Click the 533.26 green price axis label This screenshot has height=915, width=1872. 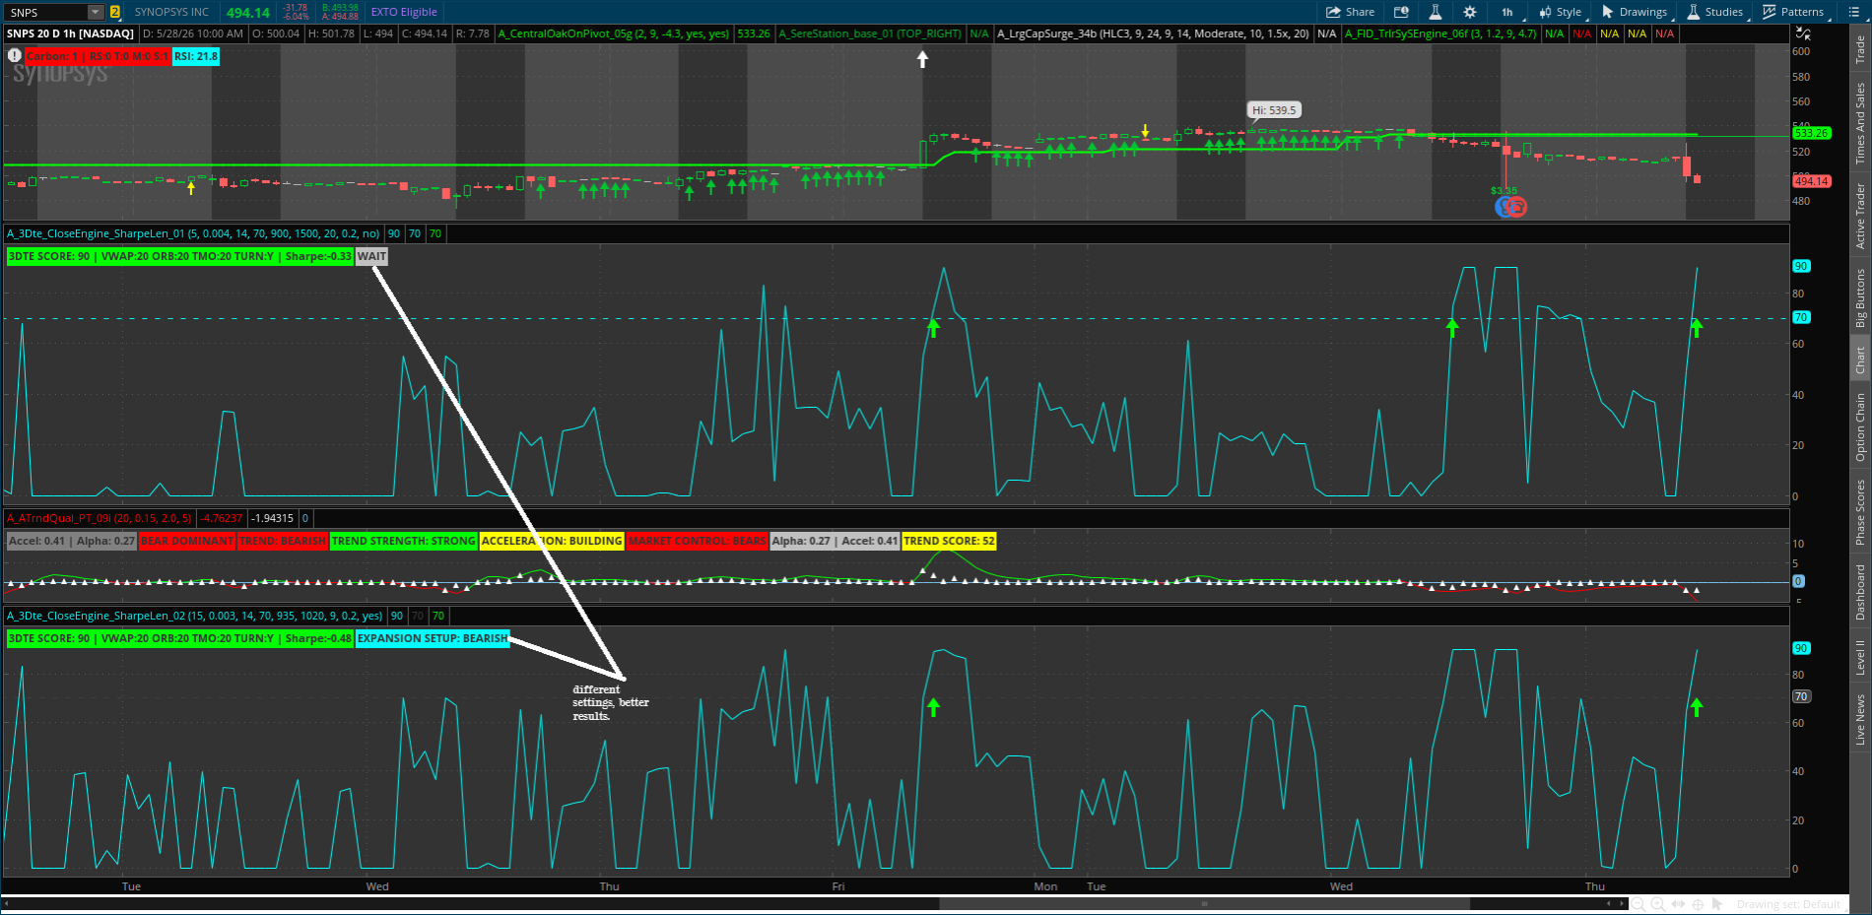coord(1811,133)
